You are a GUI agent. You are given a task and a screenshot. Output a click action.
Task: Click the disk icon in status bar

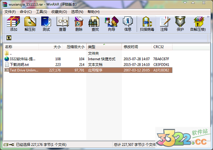point(6,145)
